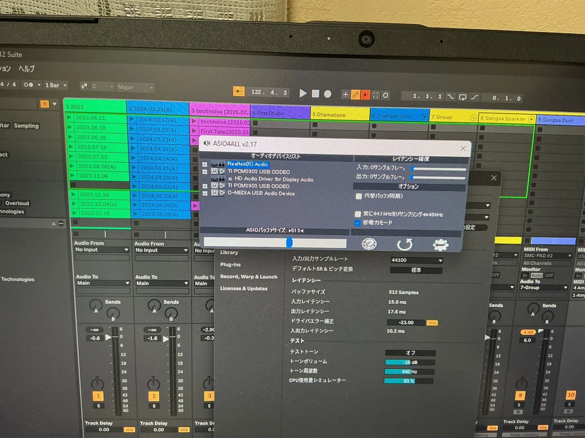
Task: Click the Arrangement Record button
Action: (328, 94)
